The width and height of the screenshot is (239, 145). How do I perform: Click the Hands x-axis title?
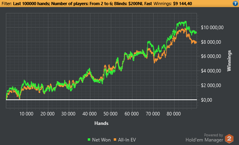(101, 123)
